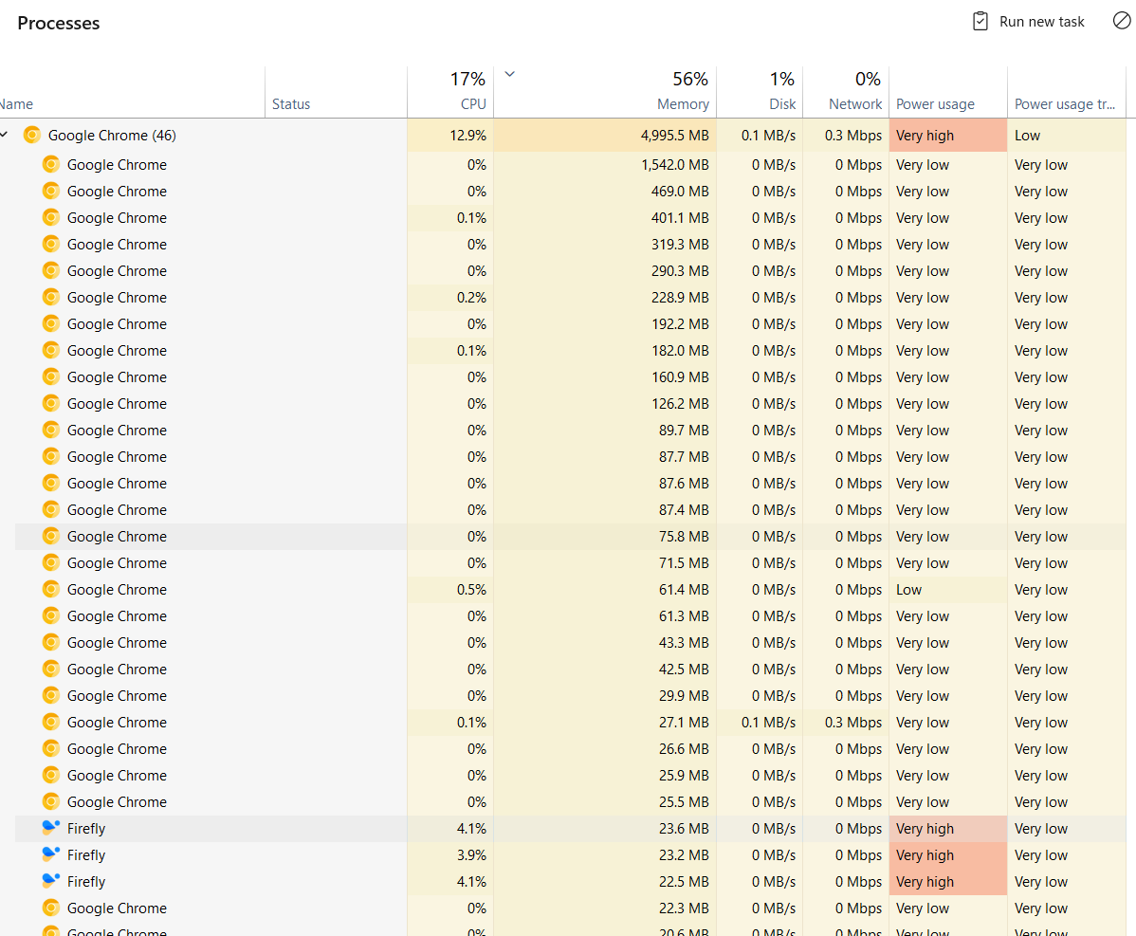
Task: Click the Chrome icon of the 469.0 MB process
Action: click(48, 191)
